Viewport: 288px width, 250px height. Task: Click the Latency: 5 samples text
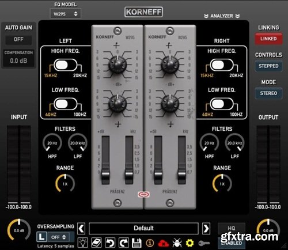(56, 246)
